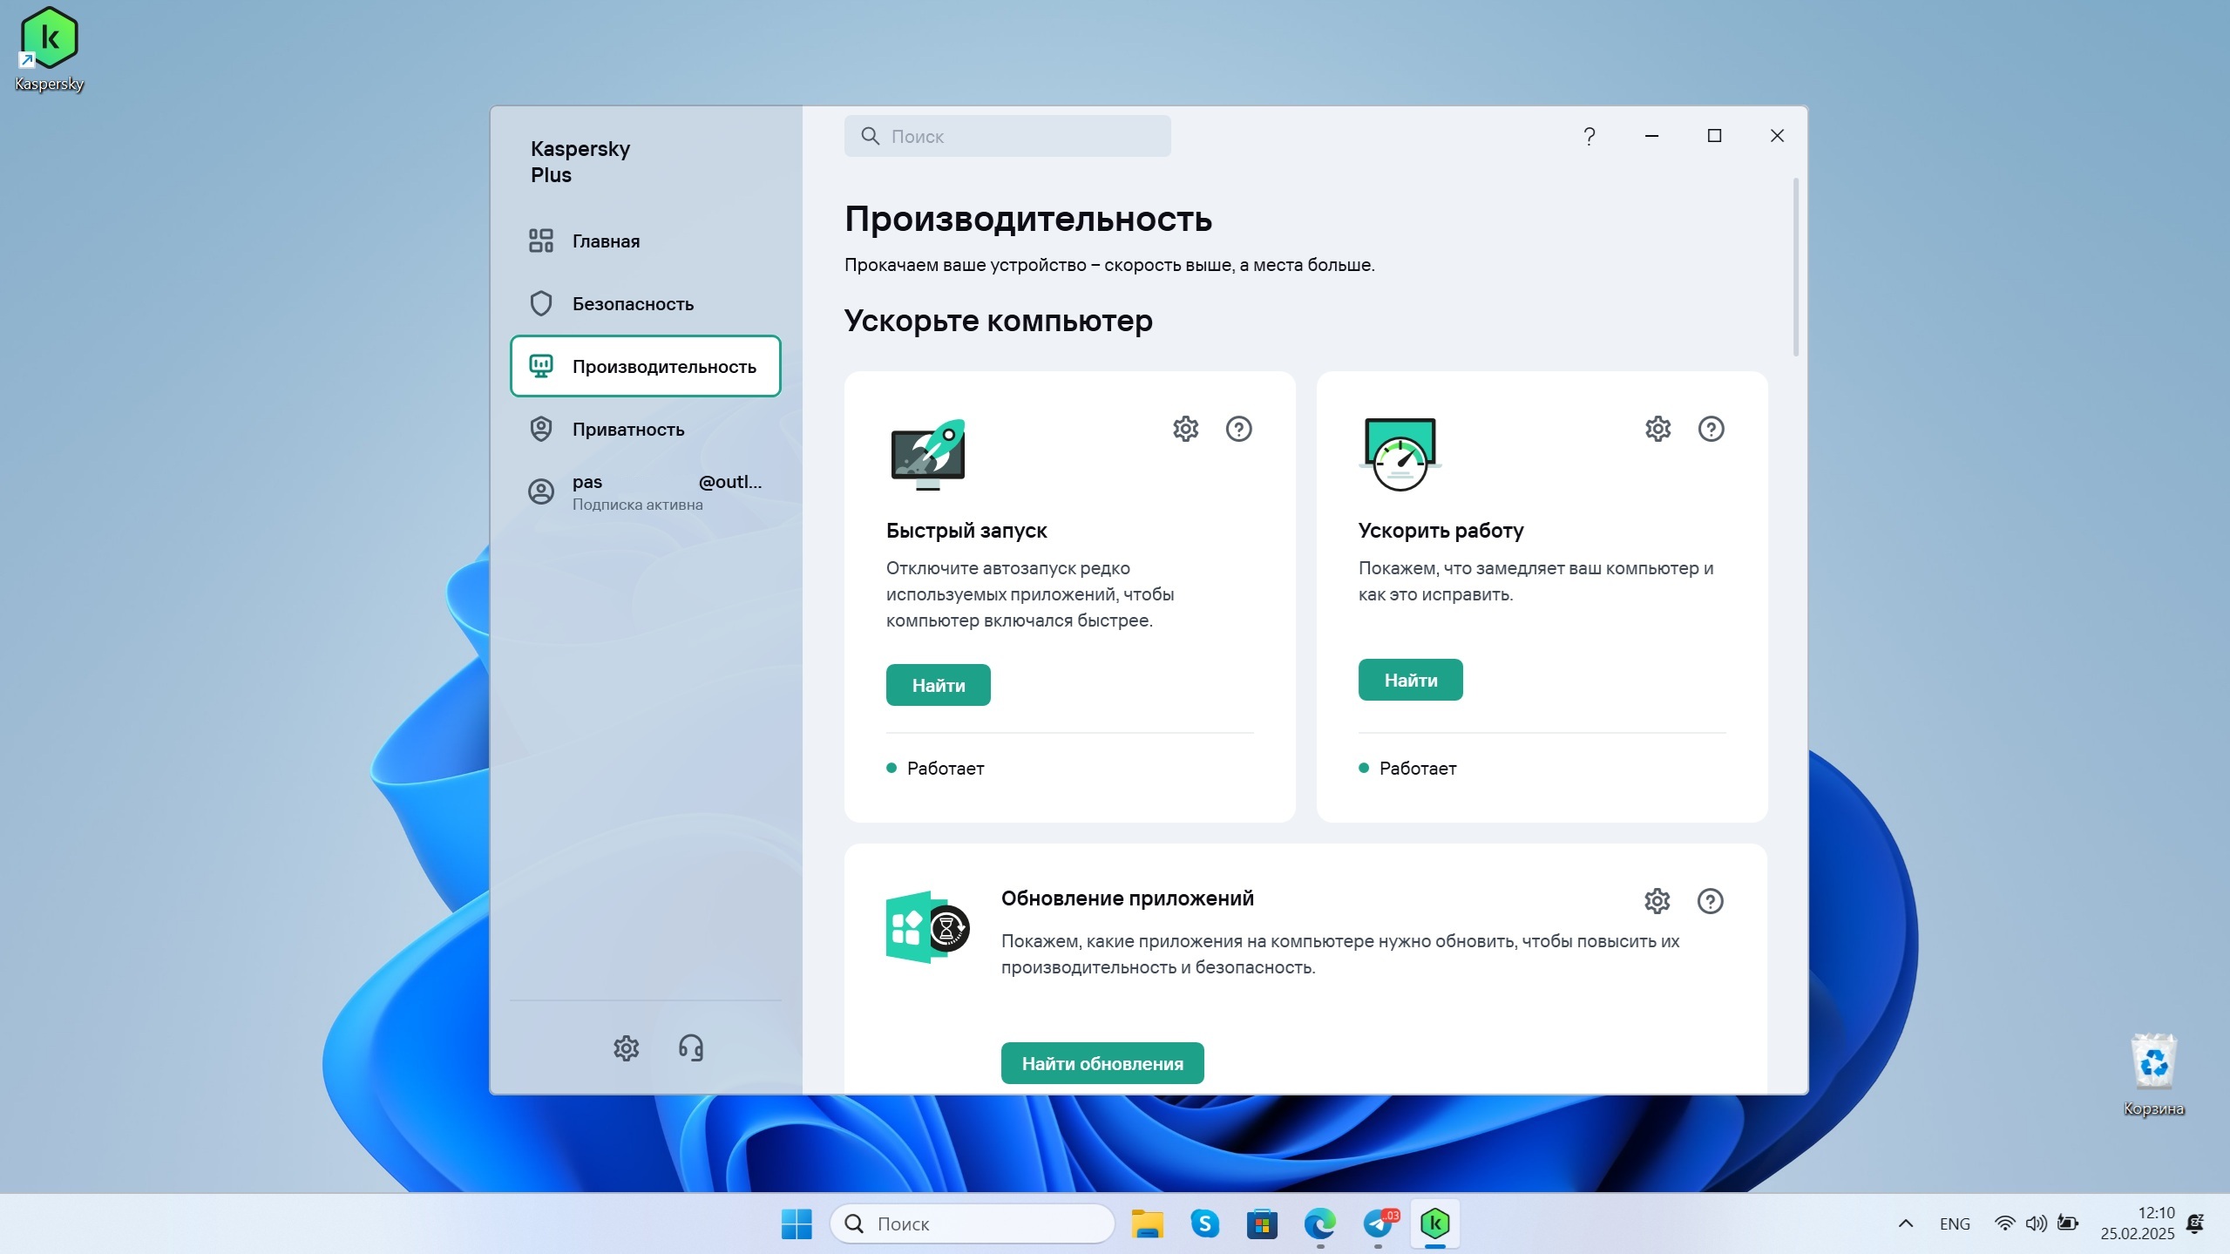Open settings gear for Обновление приложений
2230x1254 pixels.
coord(1657,901)
